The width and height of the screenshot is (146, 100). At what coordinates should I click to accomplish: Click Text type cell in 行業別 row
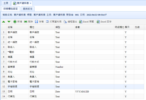point(65,96)
